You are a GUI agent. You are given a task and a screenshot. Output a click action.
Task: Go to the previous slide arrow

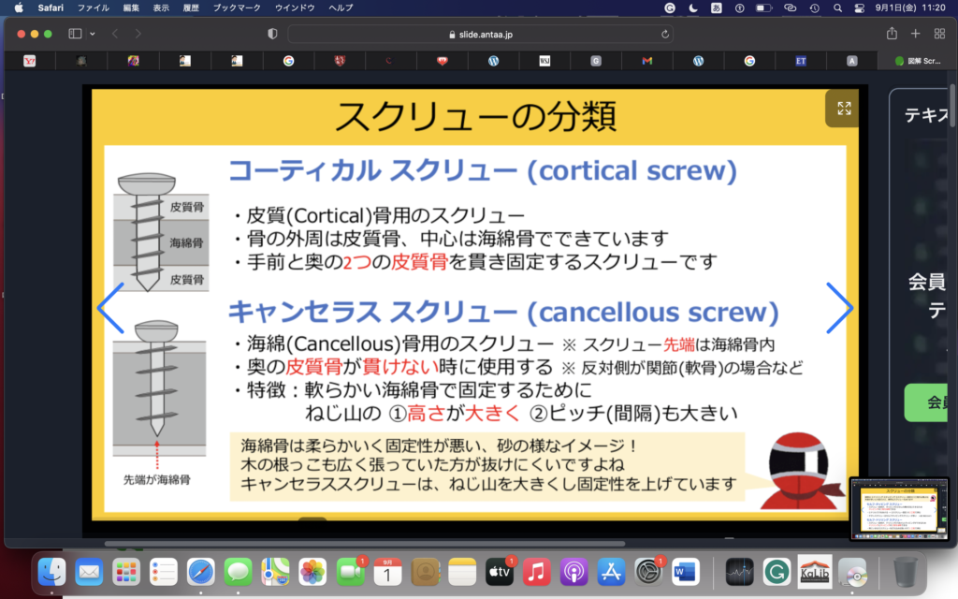pyautogui.click(x=110, y=308)
